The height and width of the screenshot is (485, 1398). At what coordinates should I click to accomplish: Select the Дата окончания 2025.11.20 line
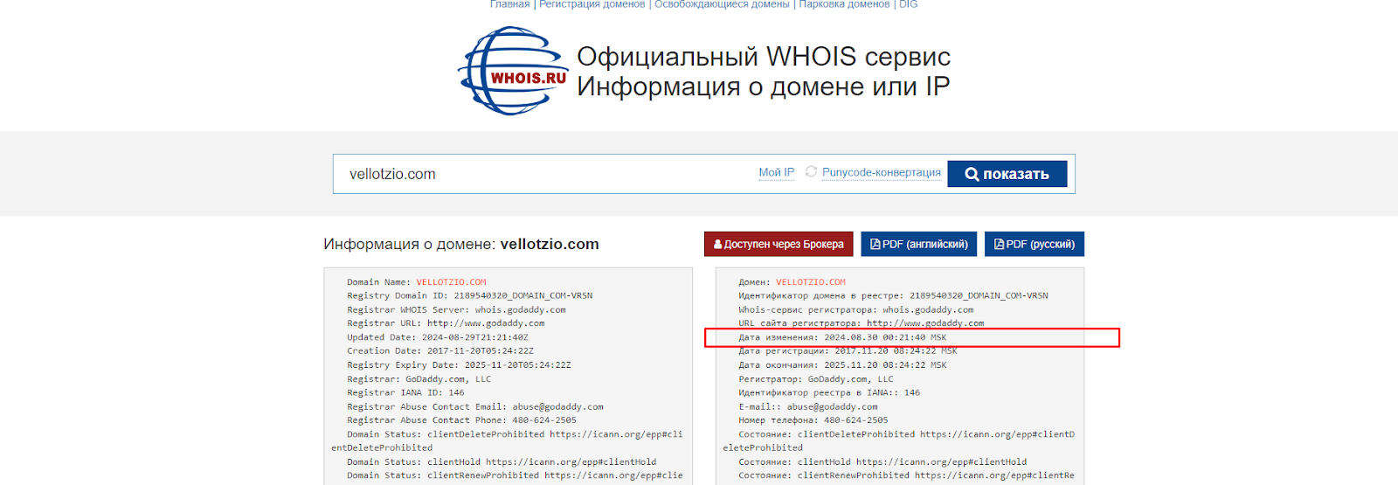click(x=842, y=365)
